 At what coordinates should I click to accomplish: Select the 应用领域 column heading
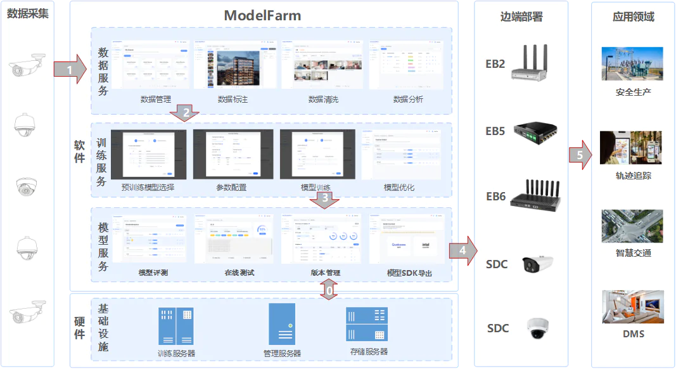634,17
